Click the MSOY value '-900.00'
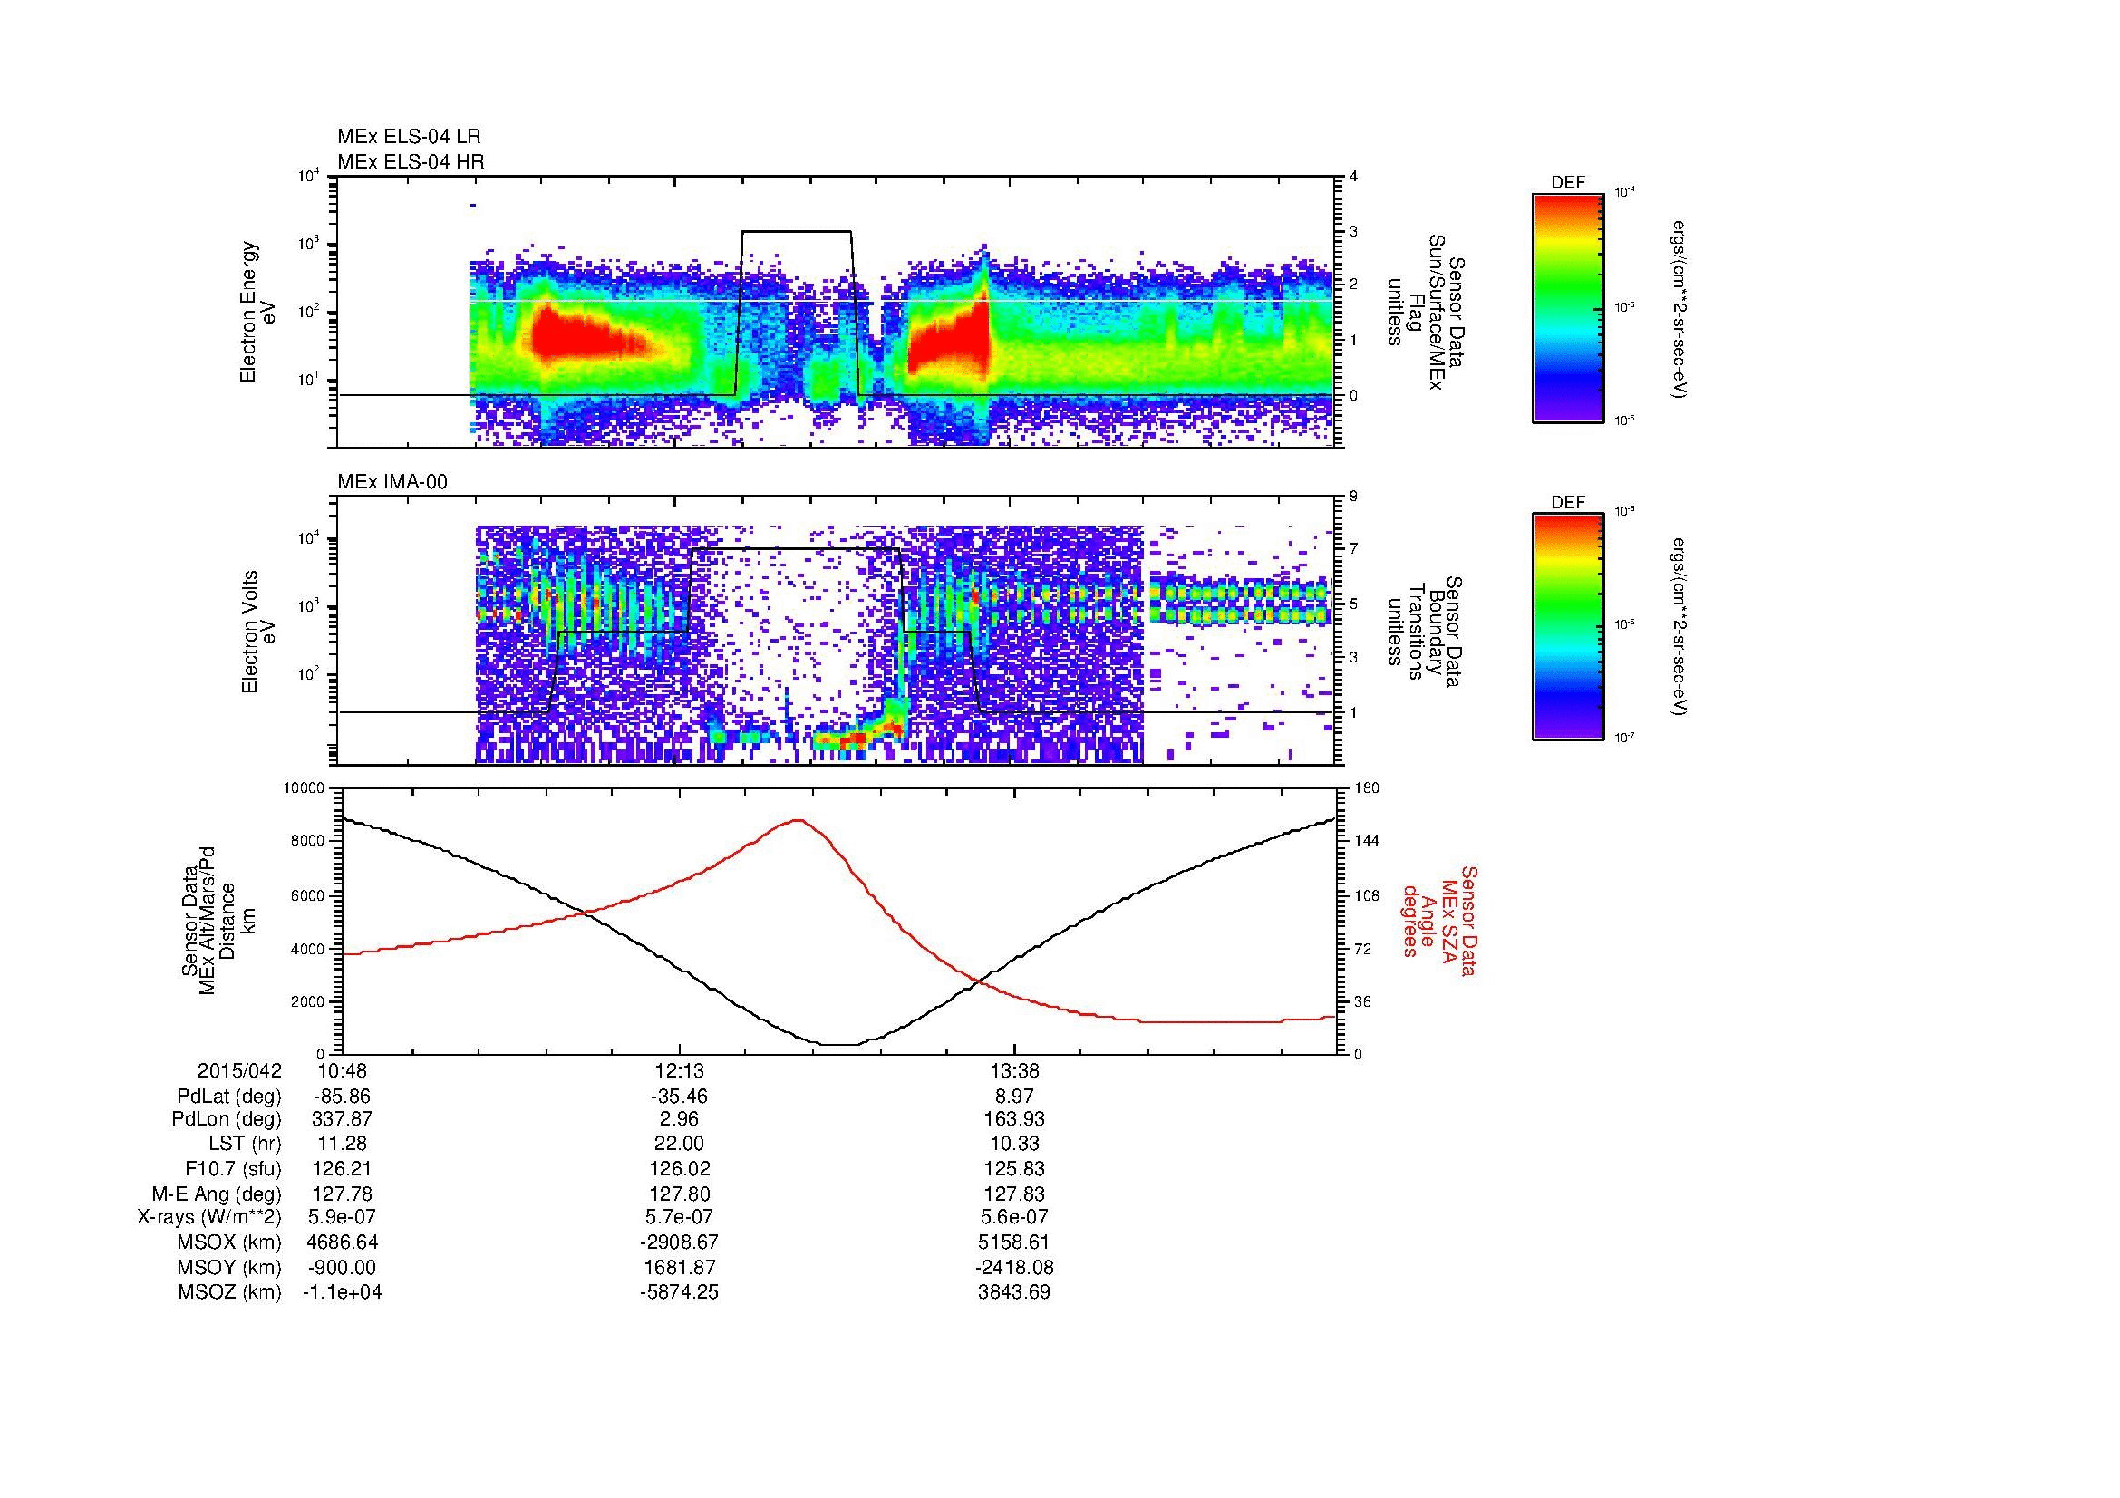 [342, 1267]
